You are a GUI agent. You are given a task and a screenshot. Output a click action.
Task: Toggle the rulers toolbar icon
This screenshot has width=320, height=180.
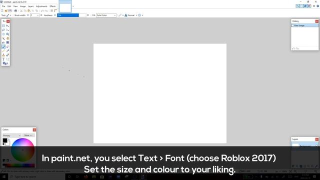coord(55,10)
